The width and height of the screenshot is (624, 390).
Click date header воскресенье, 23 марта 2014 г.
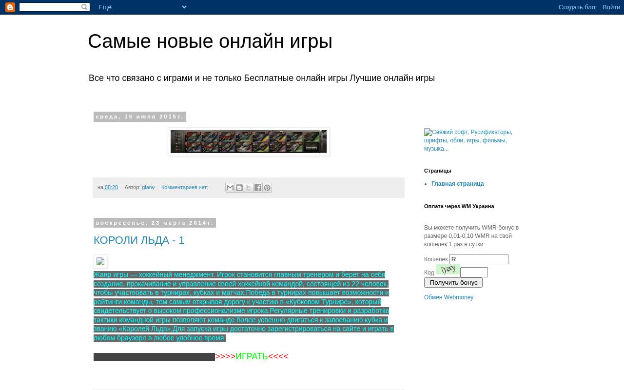pos(155,223)
